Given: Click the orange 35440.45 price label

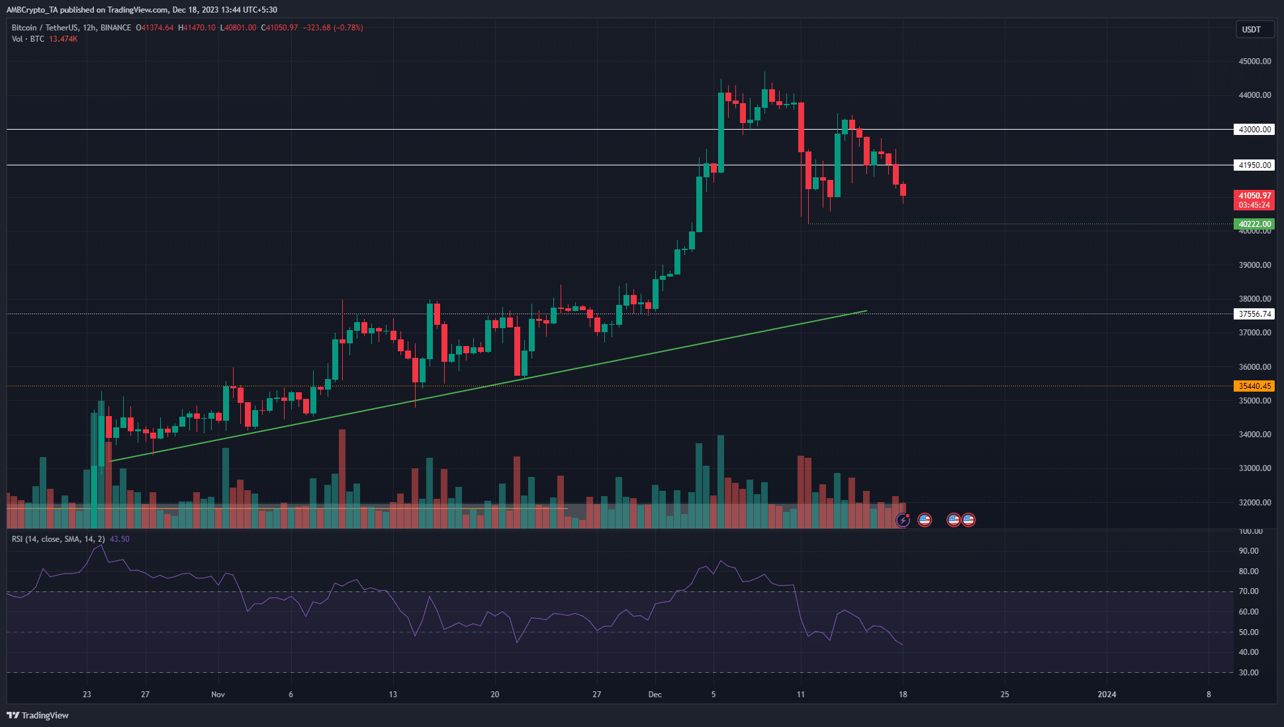Looking at the screenshot, I should coord(1255,386).
